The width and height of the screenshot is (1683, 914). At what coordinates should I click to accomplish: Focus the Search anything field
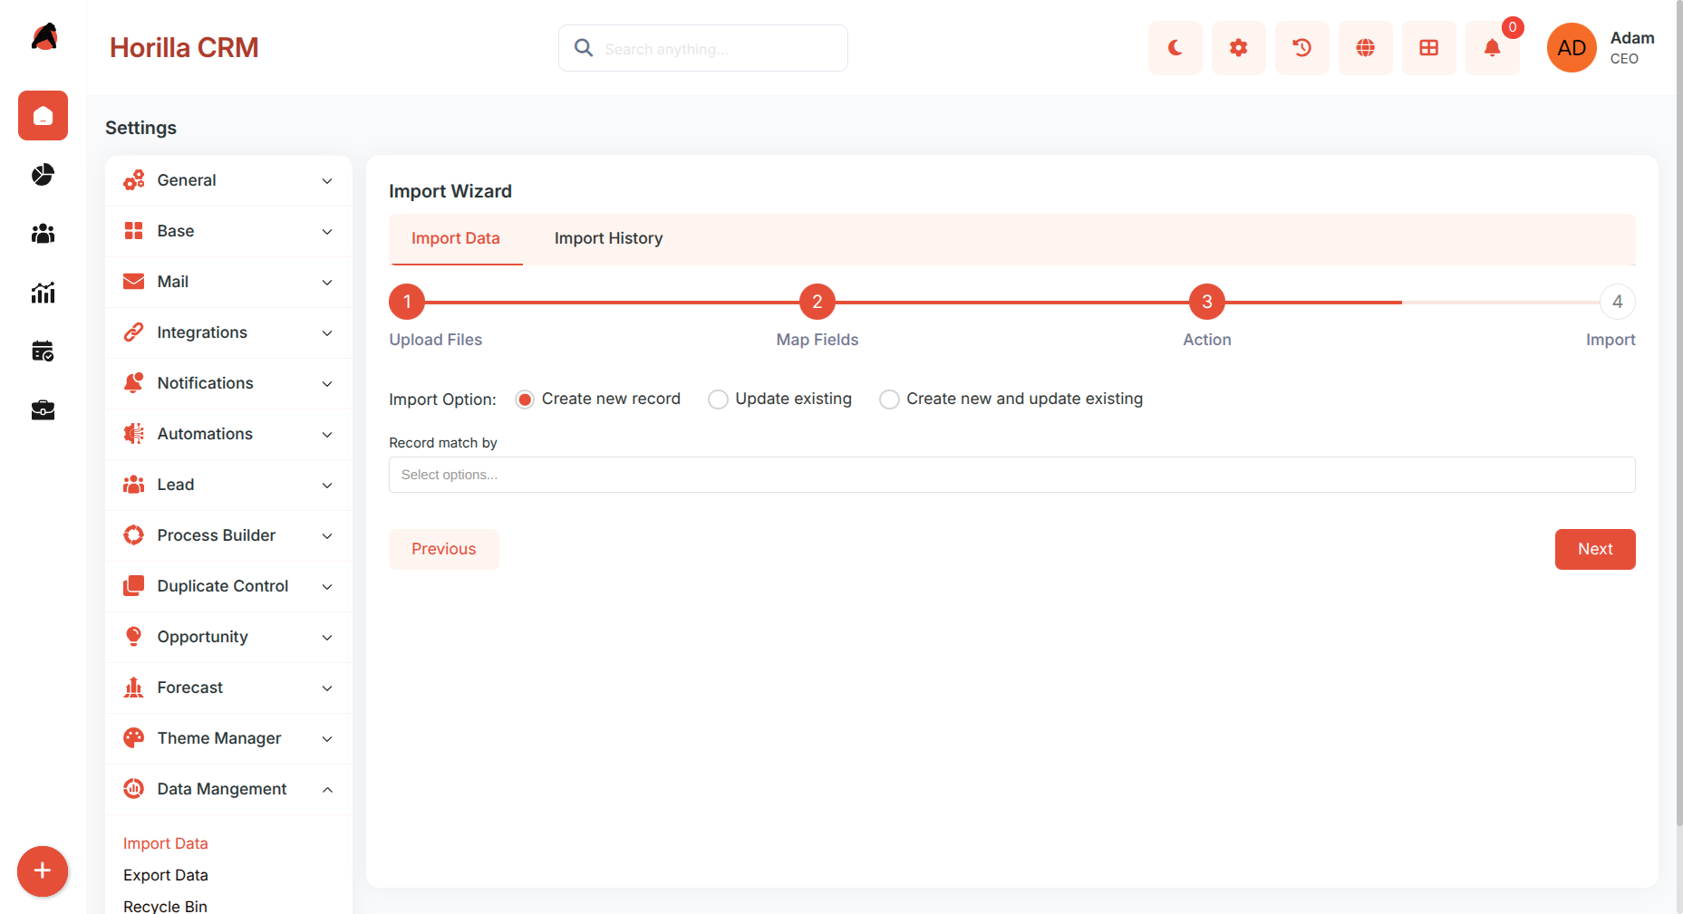[x=703, y=48]
